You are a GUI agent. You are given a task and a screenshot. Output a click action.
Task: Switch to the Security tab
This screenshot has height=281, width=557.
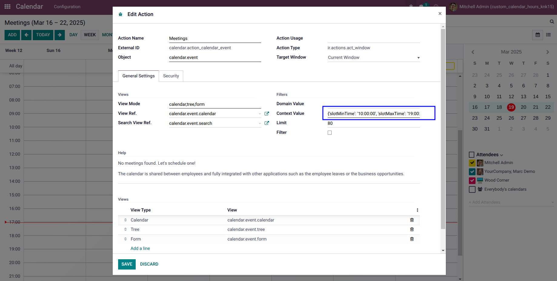click(x=171, y=76)
